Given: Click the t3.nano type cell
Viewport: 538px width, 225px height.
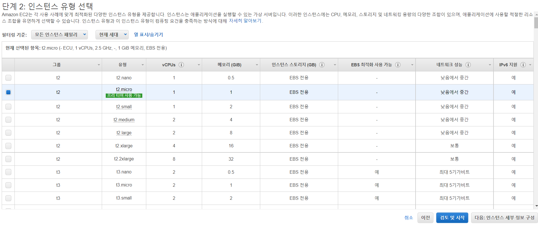Looking at the screenshot, I should coord(124,172).
